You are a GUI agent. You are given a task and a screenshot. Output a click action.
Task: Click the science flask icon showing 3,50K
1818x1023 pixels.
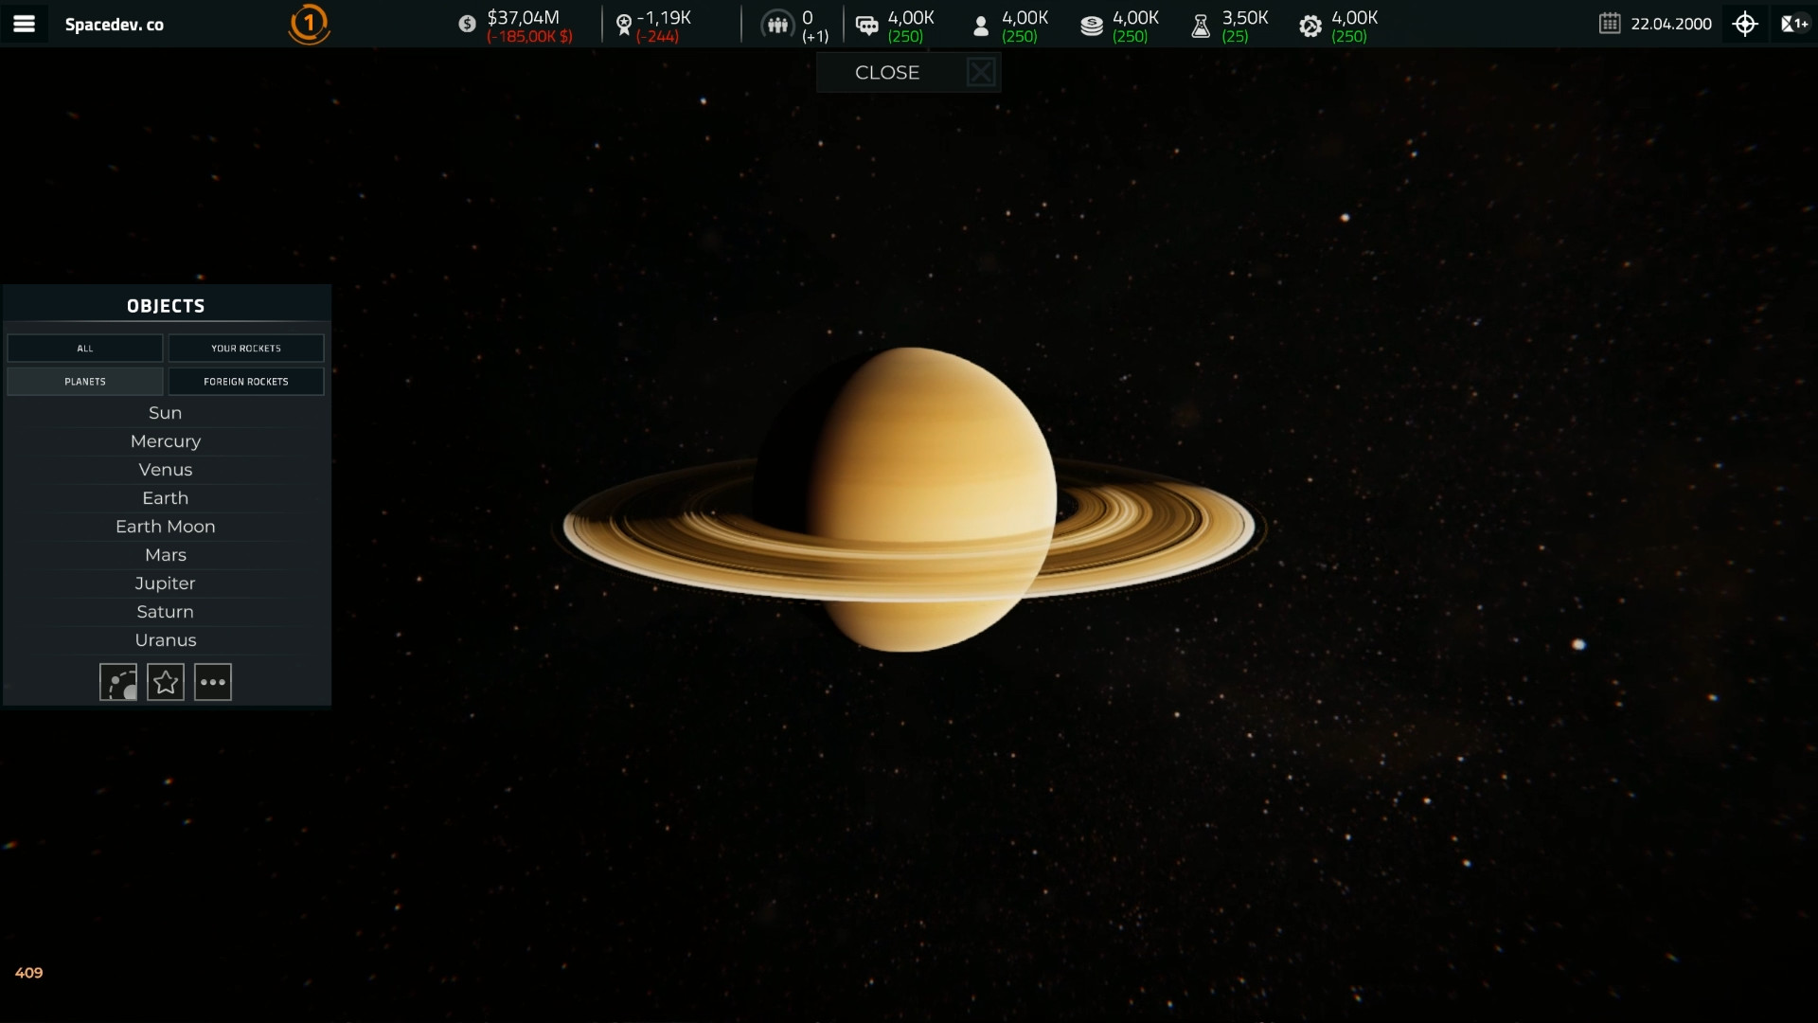tap(1202, 24)
